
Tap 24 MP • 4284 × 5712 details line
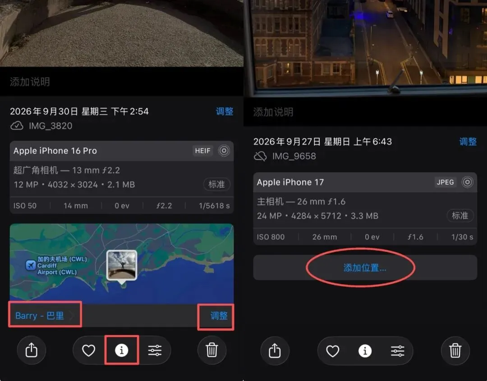[317, 216]
